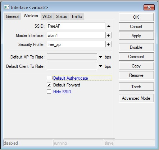This screenshot has height=150, width=159.
Task: Click the Apply button
Action: [136, 36]
